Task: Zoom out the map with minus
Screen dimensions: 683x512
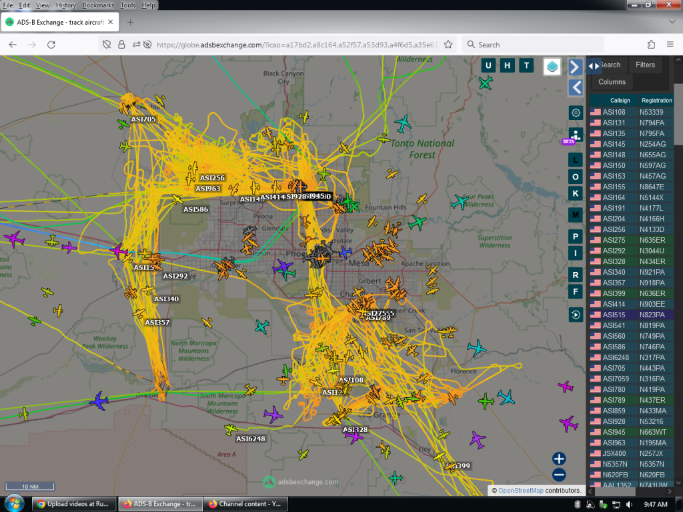Action: [x=559, y=475]
